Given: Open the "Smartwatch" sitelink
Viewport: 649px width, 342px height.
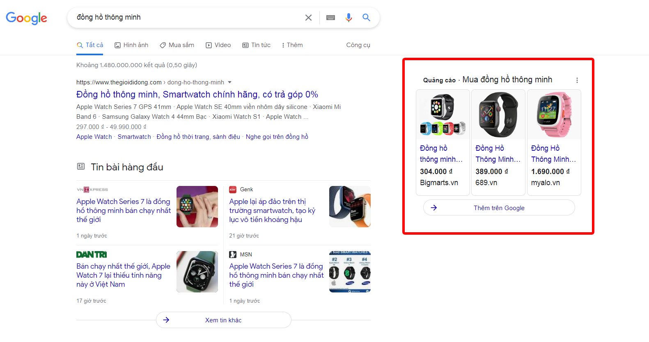Looking at the screenshot, I should (134, 137).
